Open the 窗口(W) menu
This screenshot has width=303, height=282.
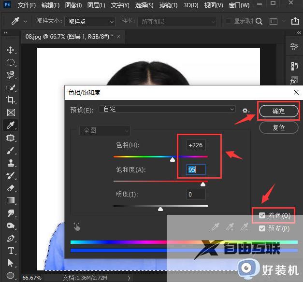coord(239,5)
